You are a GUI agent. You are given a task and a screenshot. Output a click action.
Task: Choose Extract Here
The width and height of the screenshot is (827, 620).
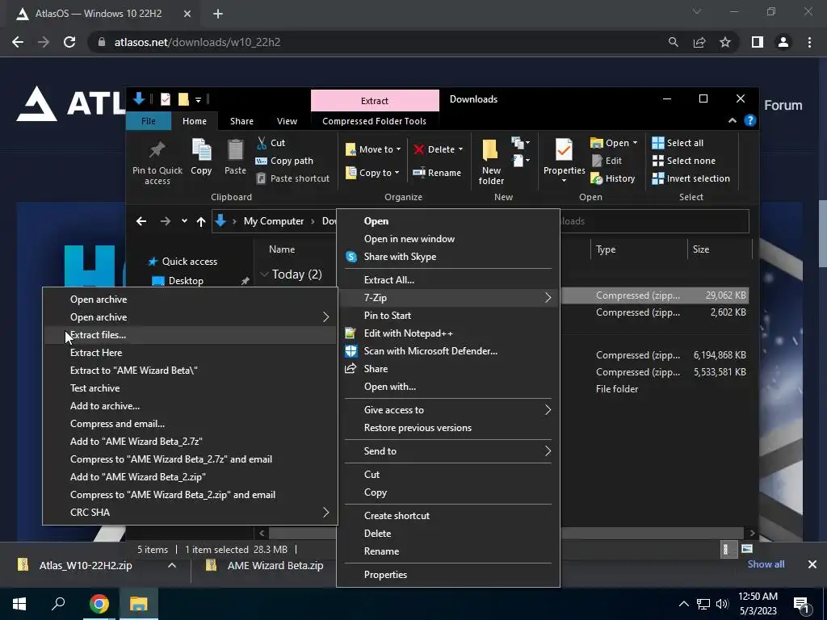(x=190, y=353)
